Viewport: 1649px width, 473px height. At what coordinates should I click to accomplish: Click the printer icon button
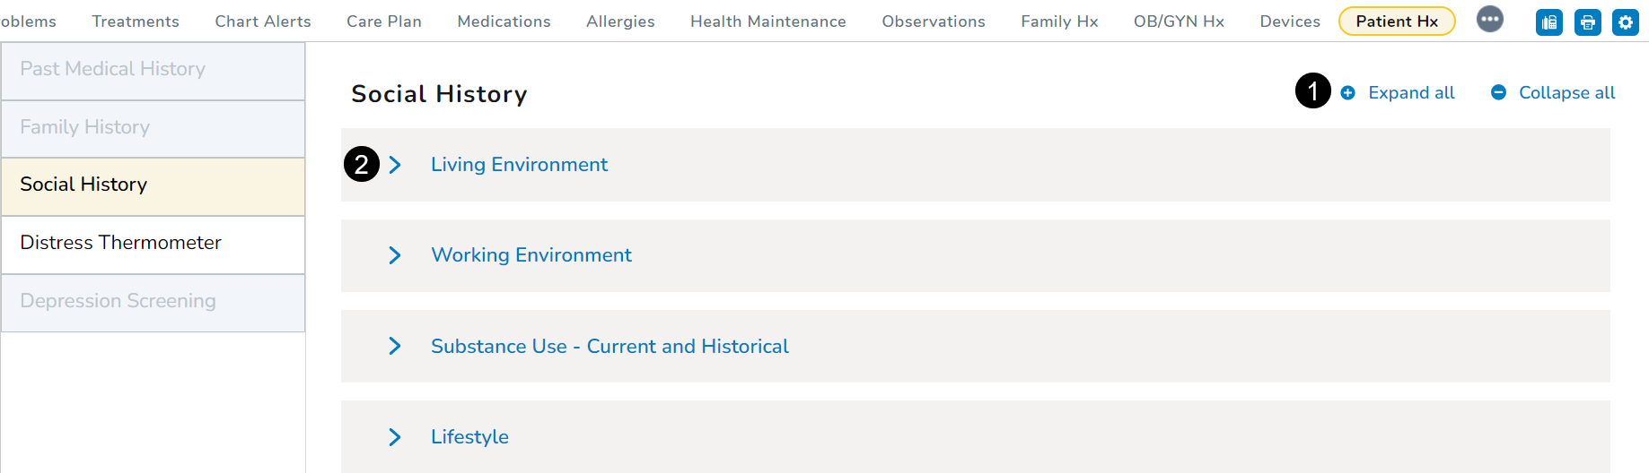tap(1587, 22)
